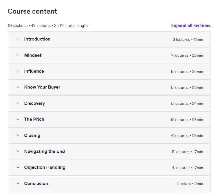Screen dimensions: 218x196
Task: Click chevron icon beside Discovery section
Action: pos(18,103)
